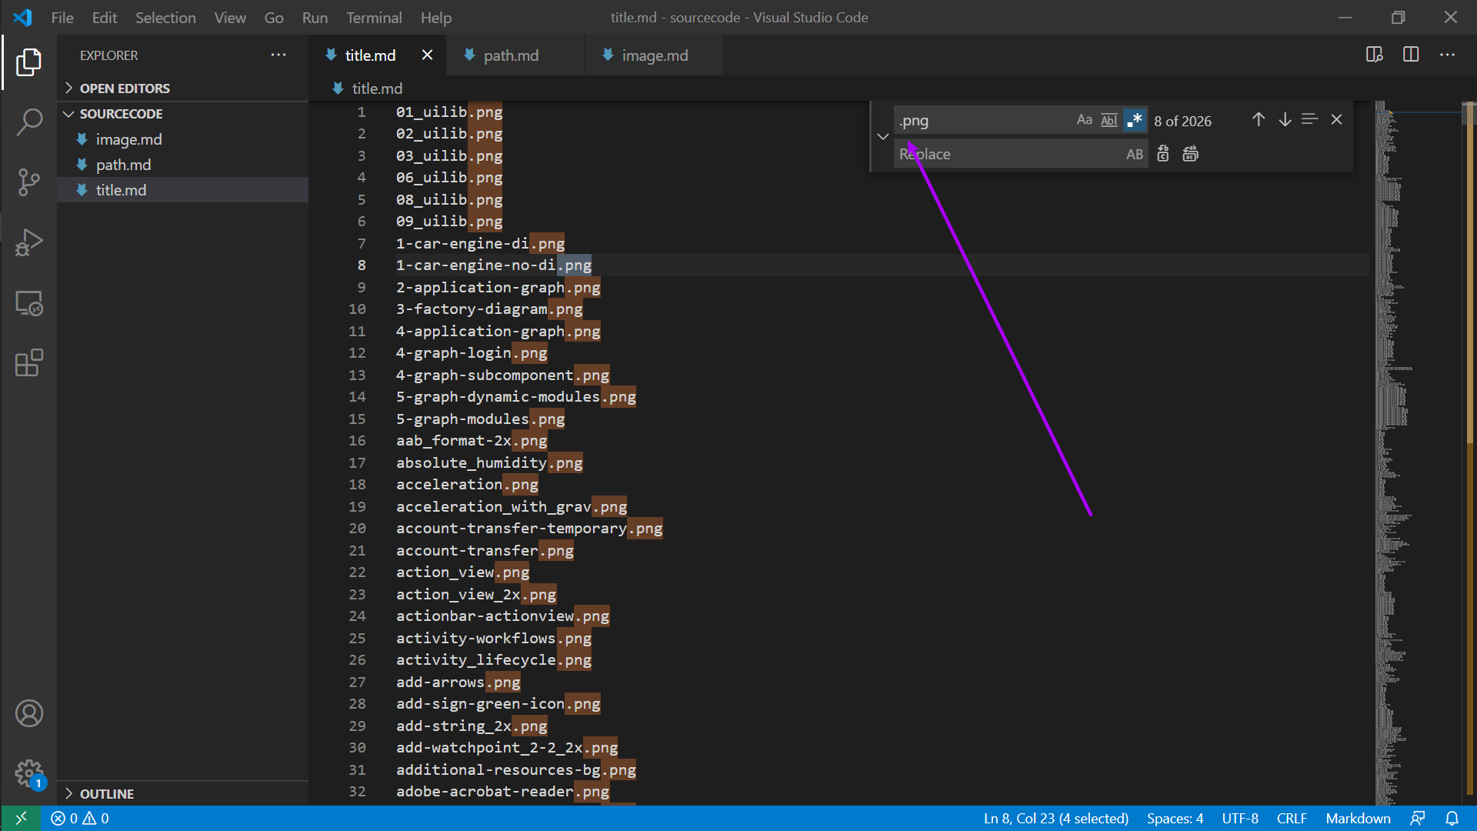
Task: Toggle Match Case in find widget
Action: 1084,120
